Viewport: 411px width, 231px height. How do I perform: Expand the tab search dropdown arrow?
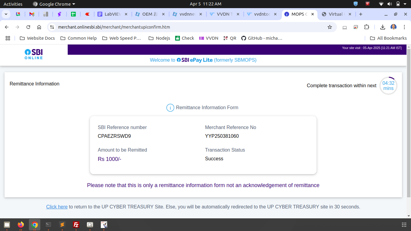click(x=6, y=14)
